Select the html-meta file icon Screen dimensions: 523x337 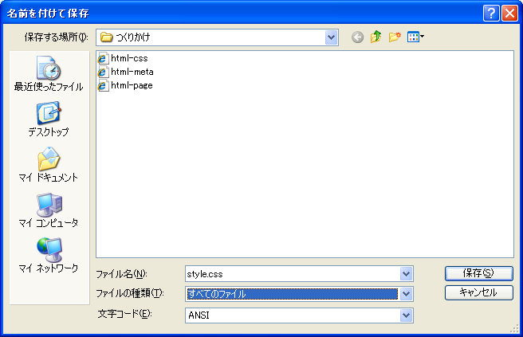click(103, 72)
